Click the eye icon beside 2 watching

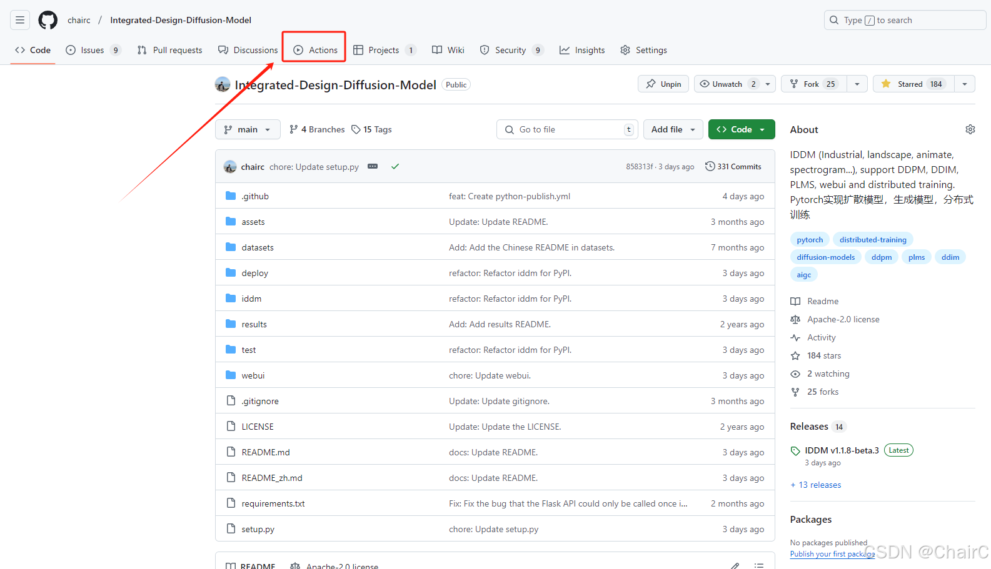[795, 374]
